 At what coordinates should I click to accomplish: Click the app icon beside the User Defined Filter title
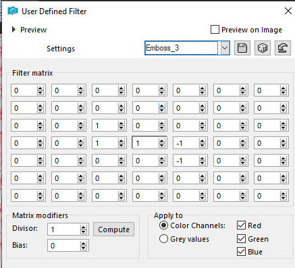coord(13,11)
